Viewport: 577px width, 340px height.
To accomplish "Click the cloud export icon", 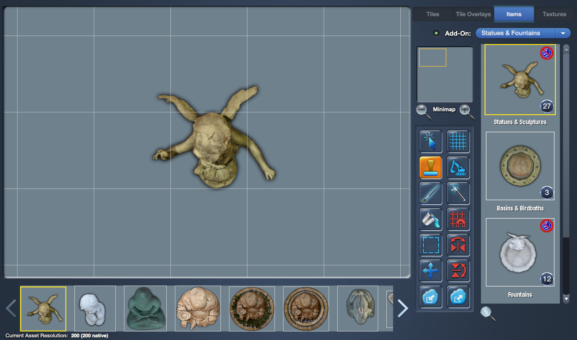I will [458, 297].
